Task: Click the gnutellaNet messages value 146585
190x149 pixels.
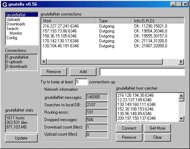Action: tap(97, 97)
